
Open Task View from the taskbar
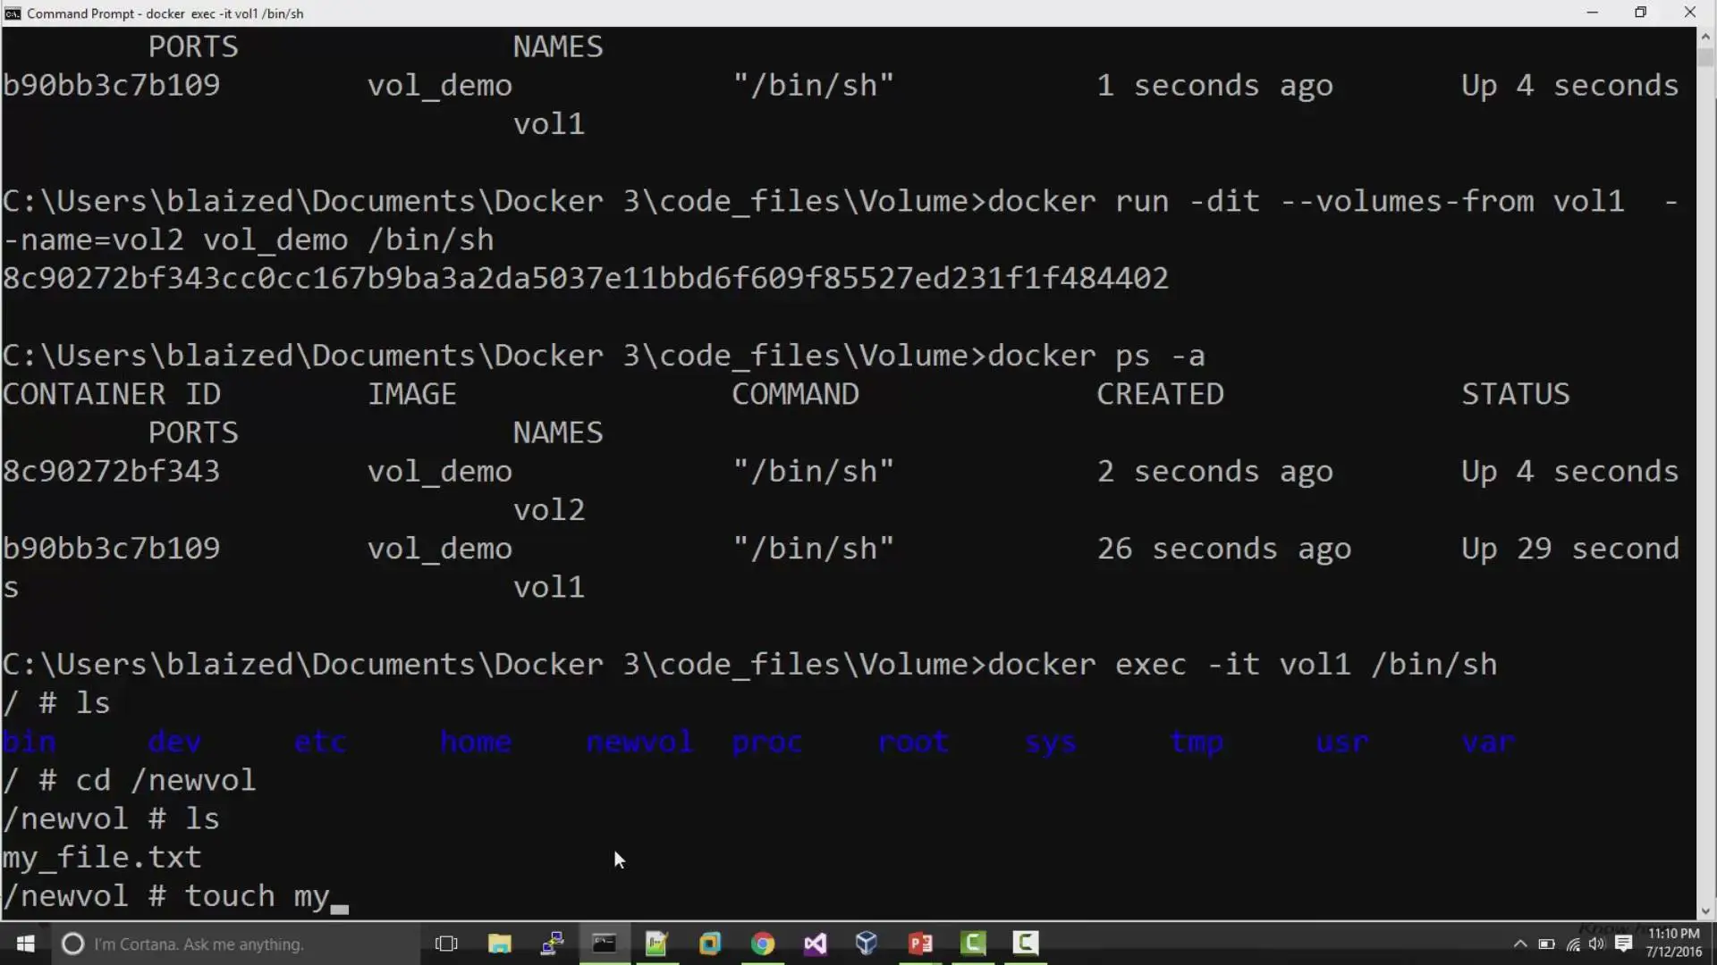point(446,944)
